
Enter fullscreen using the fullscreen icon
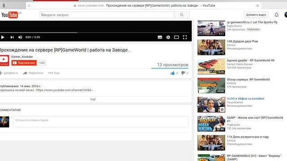point(185,37)
